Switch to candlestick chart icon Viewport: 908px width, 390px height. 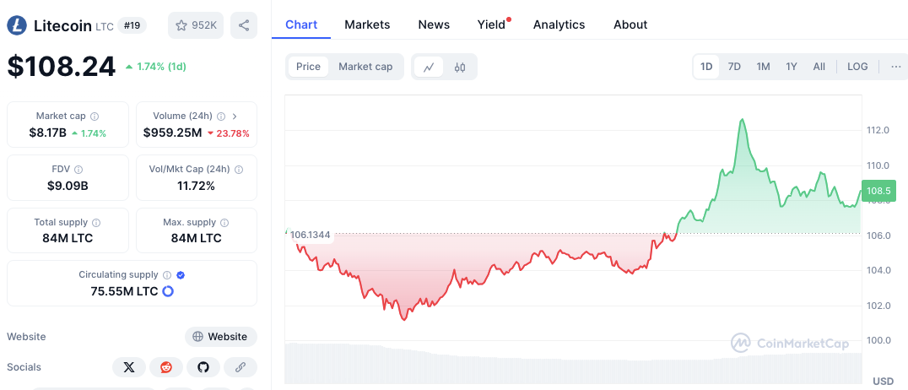(x=460, y=67)
